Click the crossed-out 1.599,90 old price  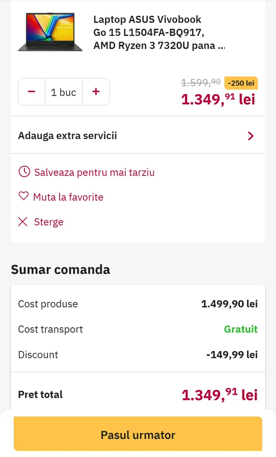(x=201, y=83)
